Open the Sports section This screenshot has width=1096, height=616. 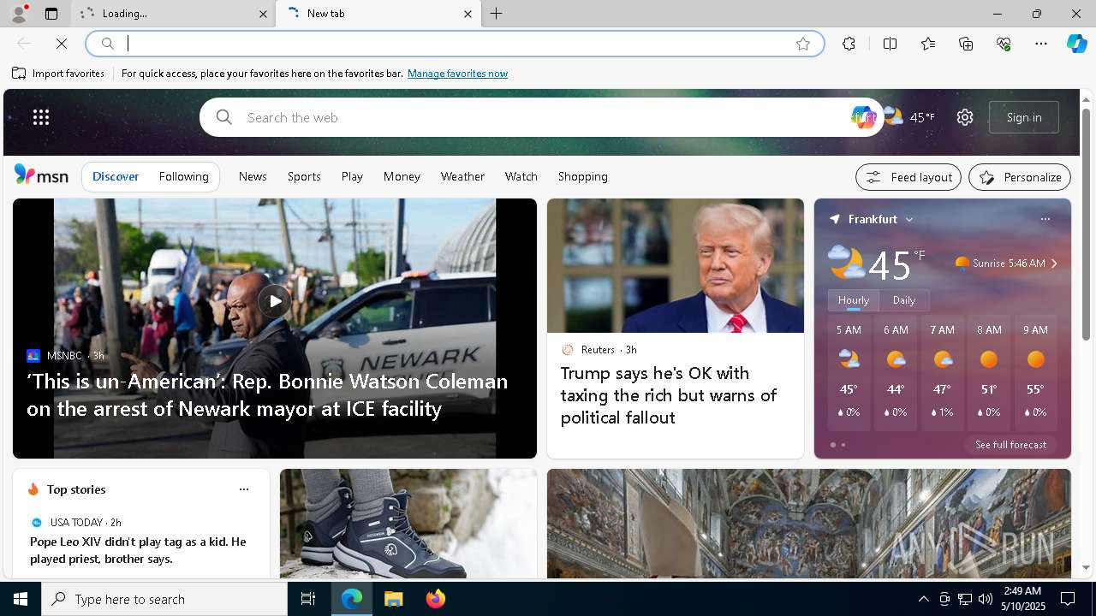coord(304,176)
